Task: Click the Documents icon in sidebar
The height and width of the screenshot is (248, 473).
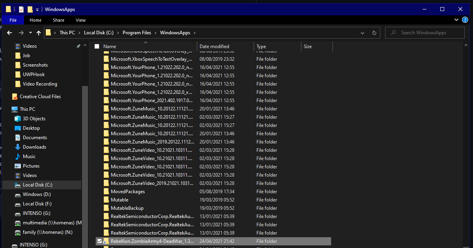Action: (18, 138)
